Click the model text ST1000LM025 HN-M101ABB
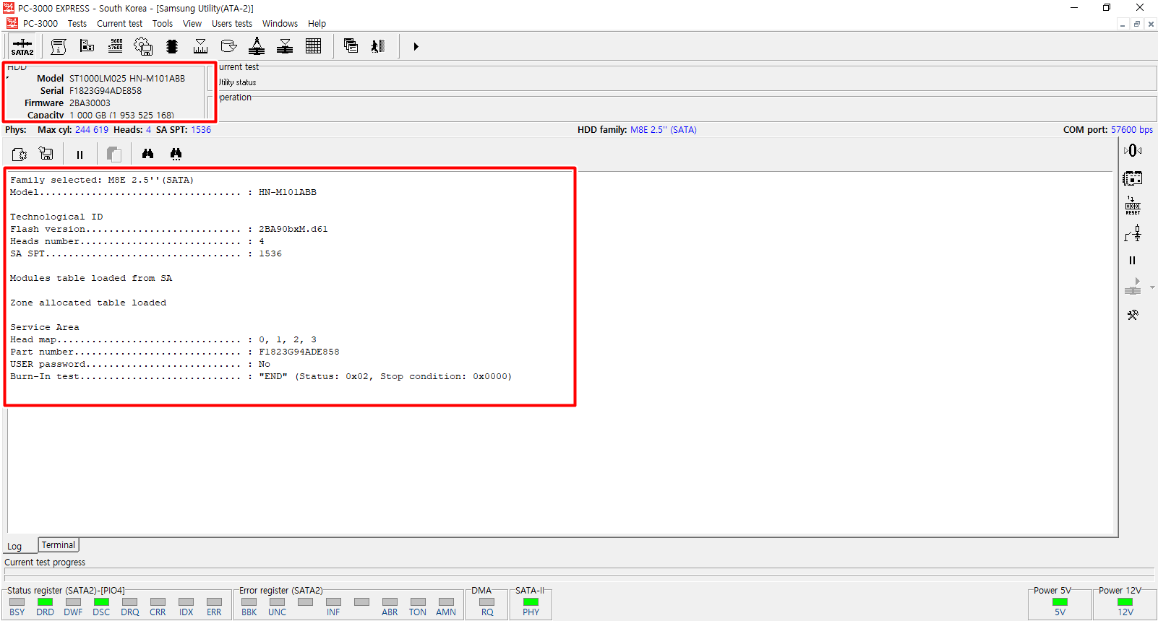Screen dimensions: 1158x621 point(127,79)
